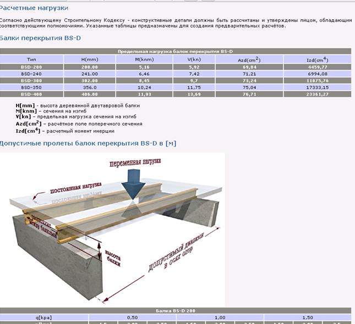The height and width of the screenshot is (324, 355).
Task: Click the q[kpa] row label
Action: [x=32, y=317]
